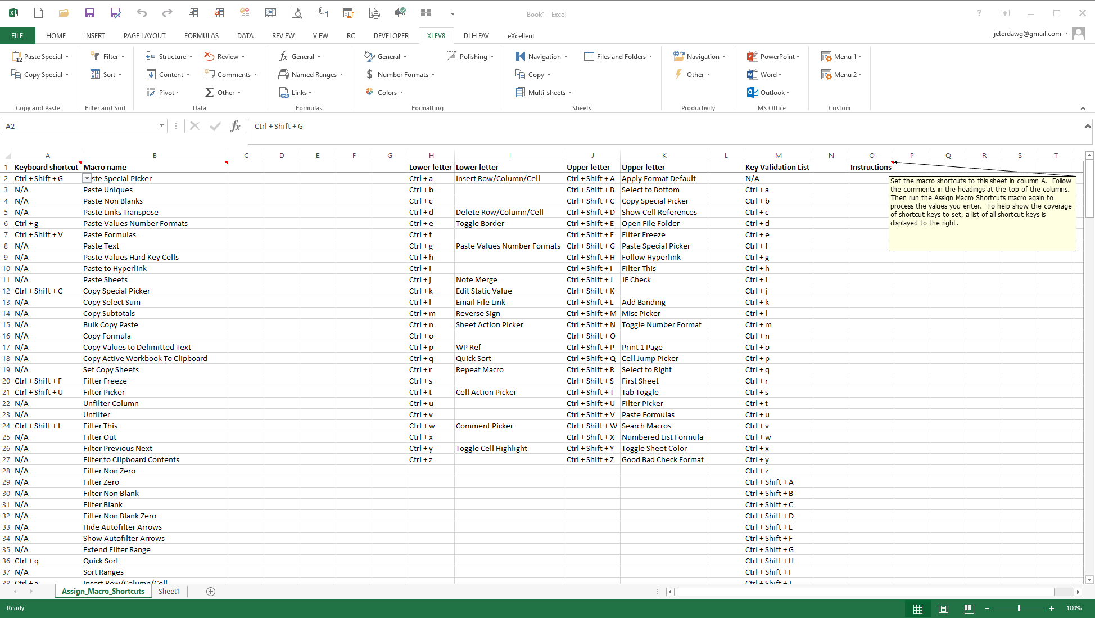This screenshot has width=1095, height=618.
Task: Switch to the Sheet1 worksheet tab
Action: pos(169,592)
